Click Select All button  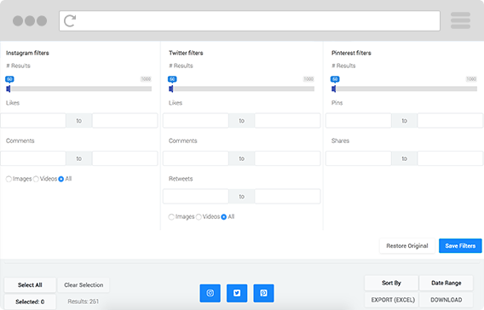(x=30, y=285)
